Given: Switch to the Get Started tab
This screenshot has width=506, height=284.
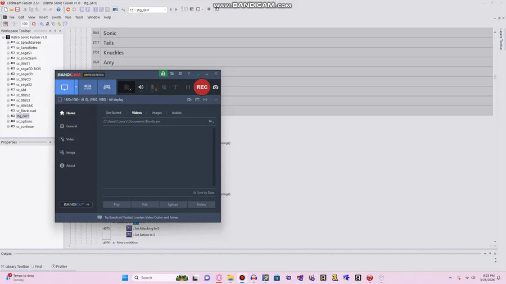Looking at the screenshot, I should (114, 113).
